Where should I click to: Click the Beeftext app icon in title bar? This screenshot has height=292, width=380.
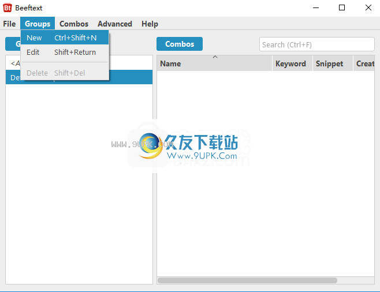8,8
